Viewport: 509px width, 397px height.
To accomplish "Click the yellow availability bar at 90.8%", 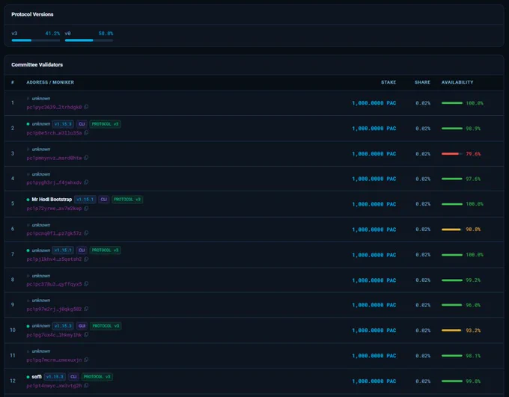I will [x=452, y=230].
